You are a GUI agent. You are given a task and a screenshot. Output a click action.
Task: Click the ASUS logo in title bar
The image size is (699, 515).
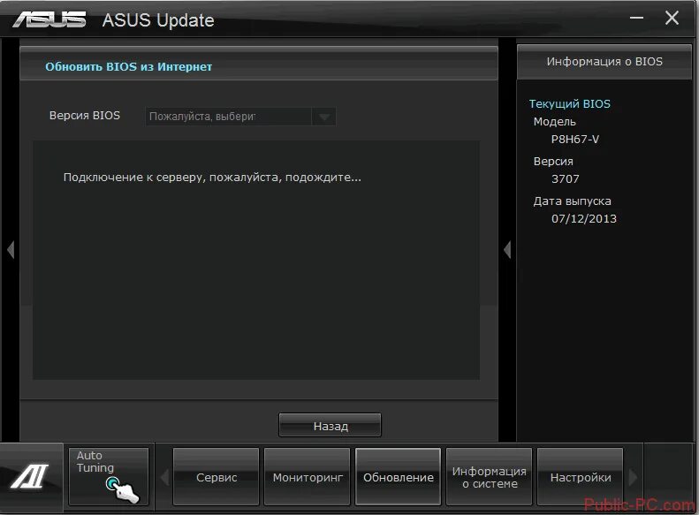pyautogui.click(x=49, y=19)
